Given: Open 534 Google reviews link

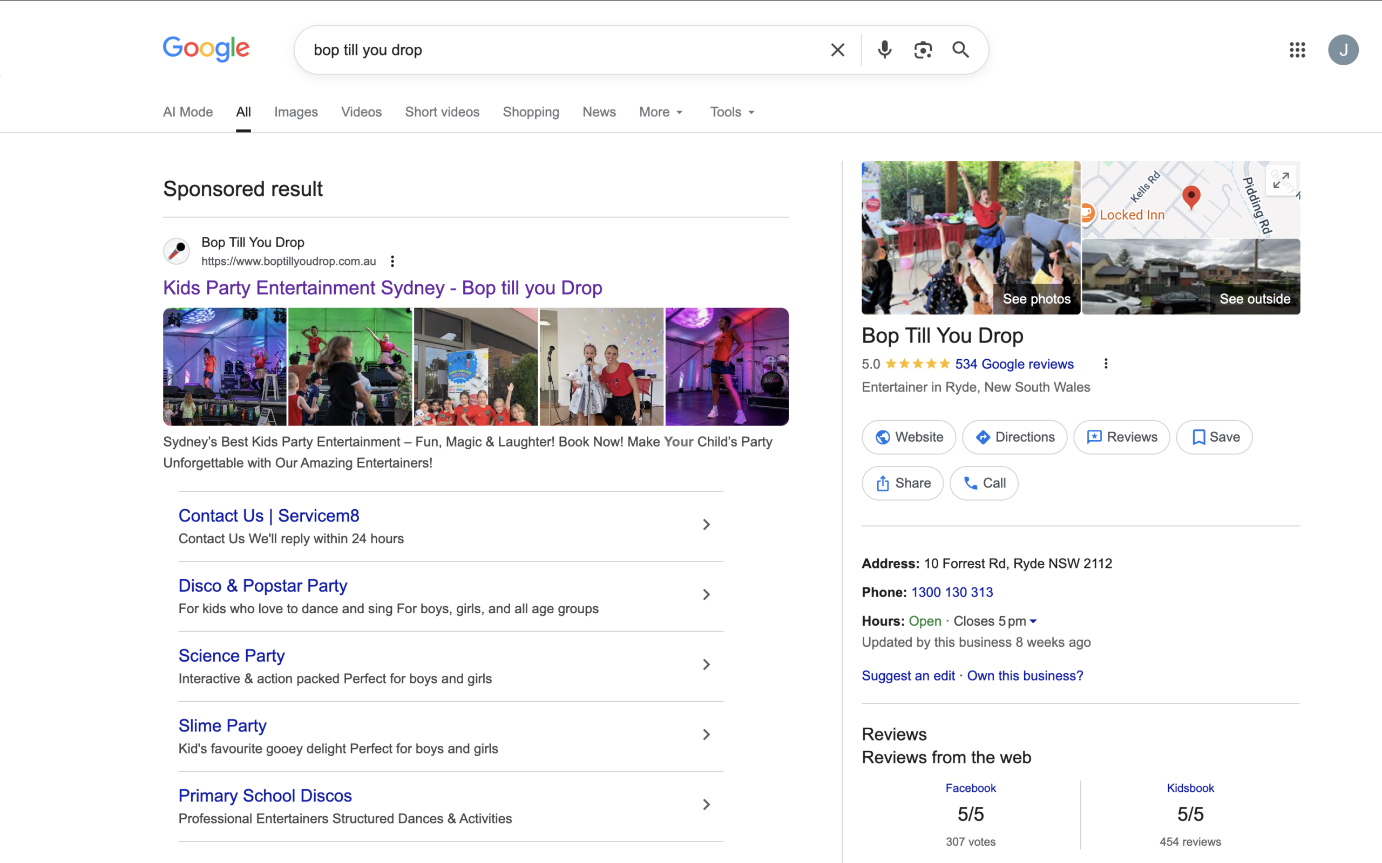Looking at the screenshot, I should (1014, 364).
